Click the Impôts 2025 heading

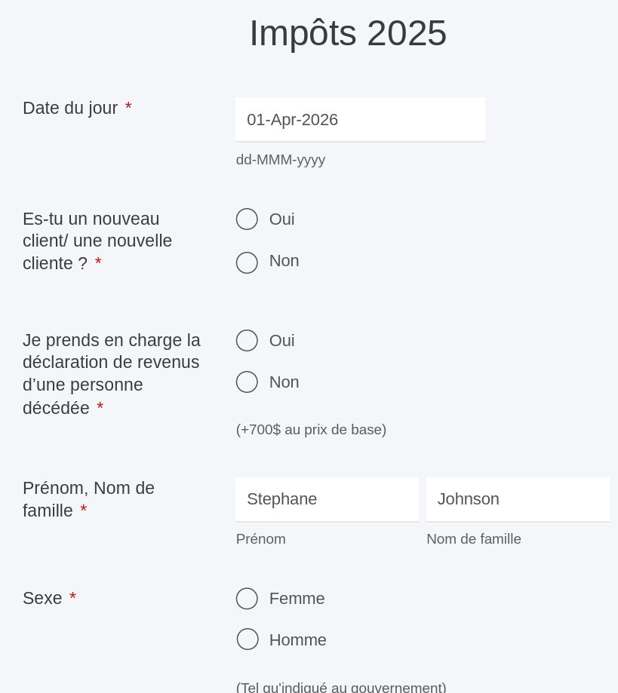click(348, 33)
